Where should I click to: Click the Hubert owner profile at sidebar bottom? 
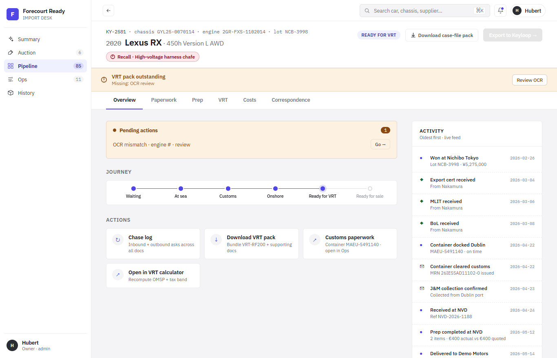pos(45,345)
